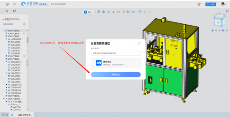The height and width of the screenshot is (117, 230).
Task: Open the home icon in top bar
Action: (x=7, y=4)
